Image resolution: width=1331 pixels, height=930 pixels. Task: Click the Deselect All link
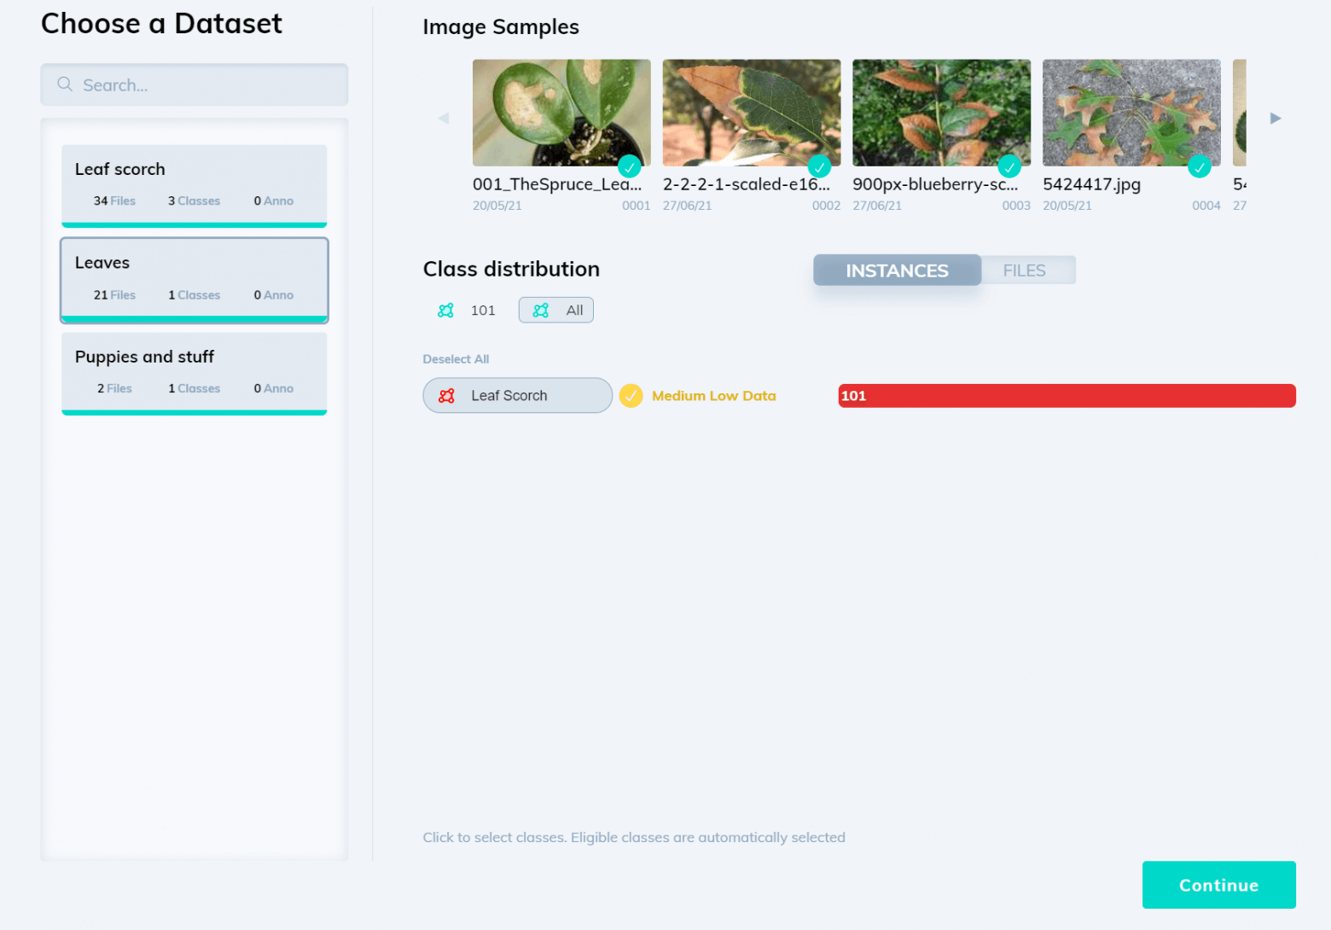[456, 359]
